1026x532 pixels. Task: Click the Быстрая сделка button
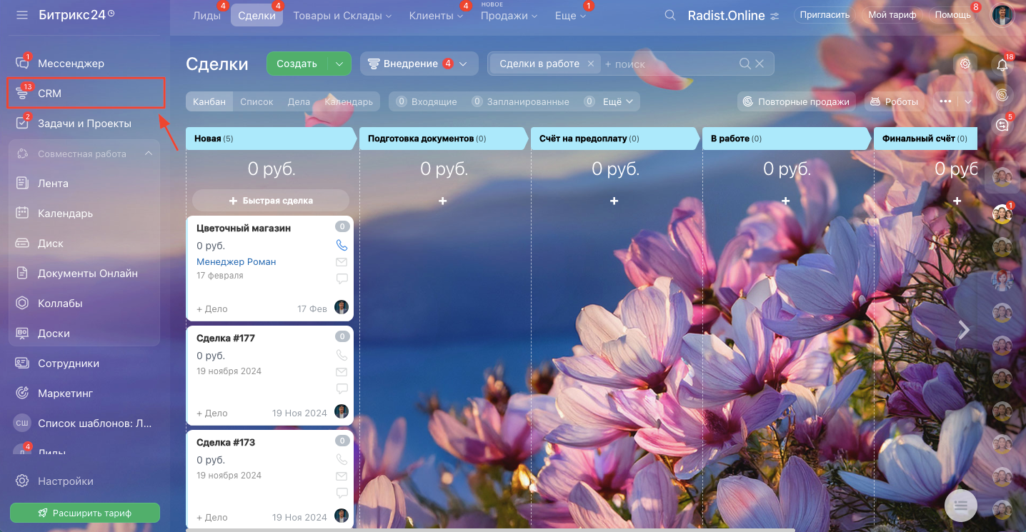(271, 201)
